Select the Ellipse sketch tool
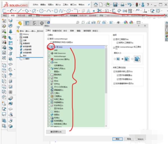Viewport: 168px width, 144px height. (x=69, y=11)
